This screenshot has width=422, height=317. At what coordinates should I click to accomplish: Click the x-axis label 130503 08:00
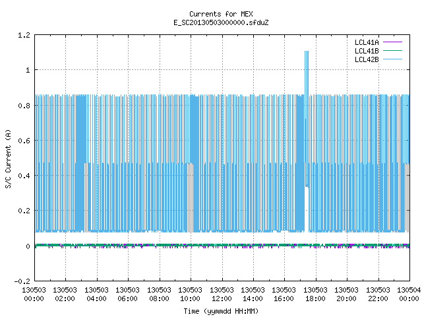click(159, 295)
